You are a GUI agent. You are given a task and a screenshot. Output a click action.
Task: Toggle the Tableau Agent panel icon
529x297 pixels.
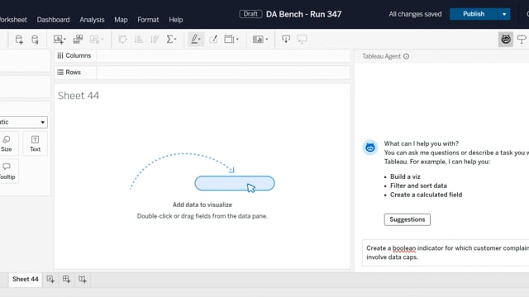505,40
